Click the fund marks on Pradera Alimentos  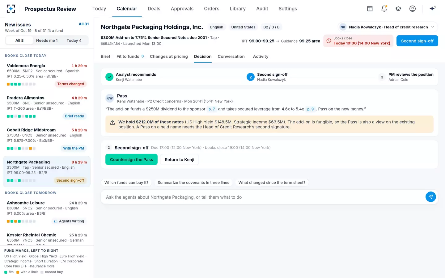point(21,116)
